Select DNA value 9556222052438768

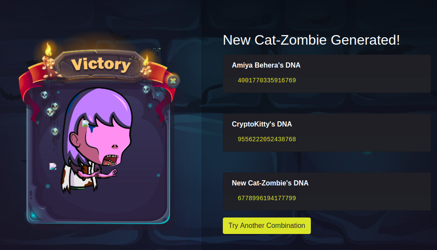(267, 139)
